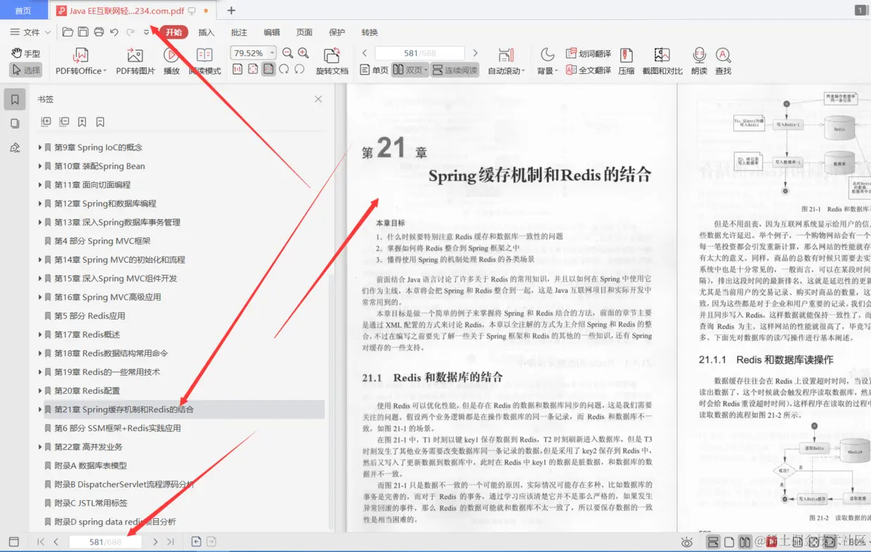
Task: Jump to first page in status bar
Action: click(x=41, y=542)
